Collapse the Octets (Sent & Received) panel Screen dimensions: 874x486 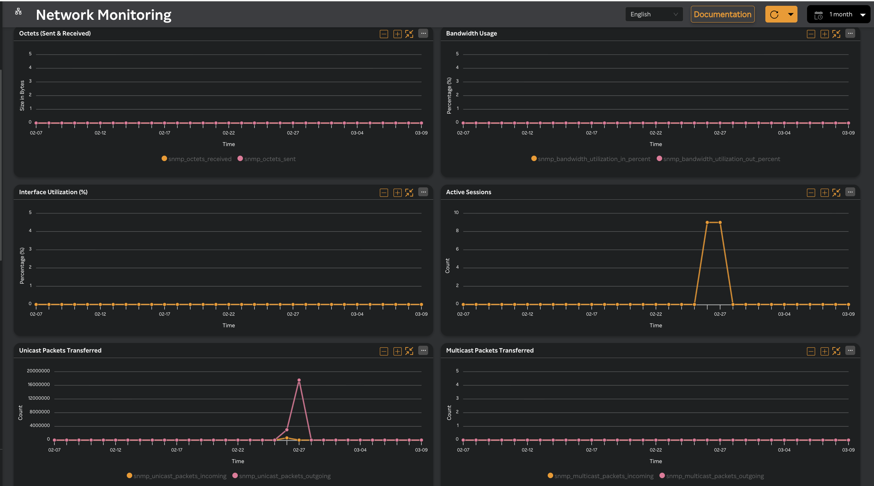[x=383, y=34]
